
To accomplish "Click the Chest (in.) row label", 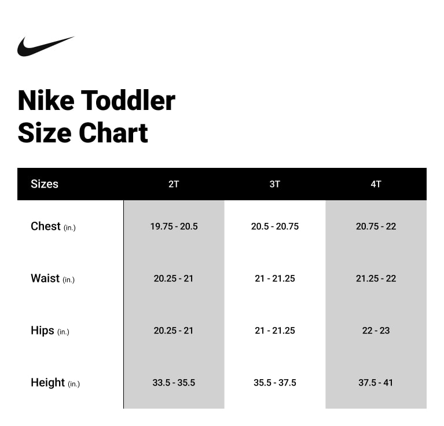I will pyautogui.click(x=53, y=226).
